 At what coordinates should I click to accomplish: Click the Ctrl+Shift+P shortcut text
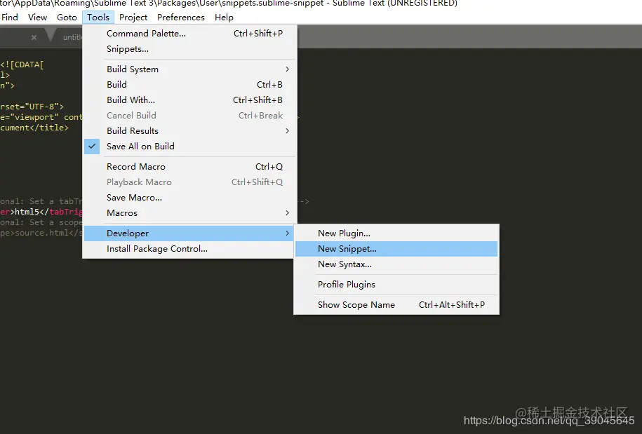pyautogui.click(x=258, y=34)
